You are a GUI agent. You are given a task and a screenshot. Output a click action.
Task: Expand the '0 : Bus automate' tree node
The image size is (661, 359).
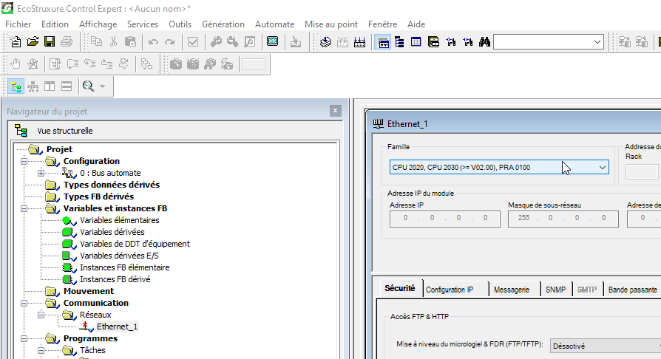click(41, 173)
